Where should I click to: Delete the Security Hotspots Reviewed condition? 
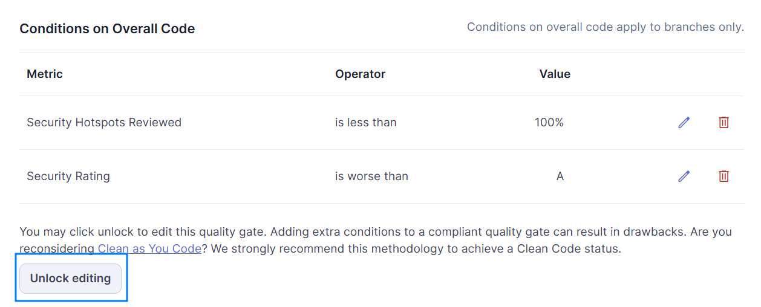(x=723, y=123)
